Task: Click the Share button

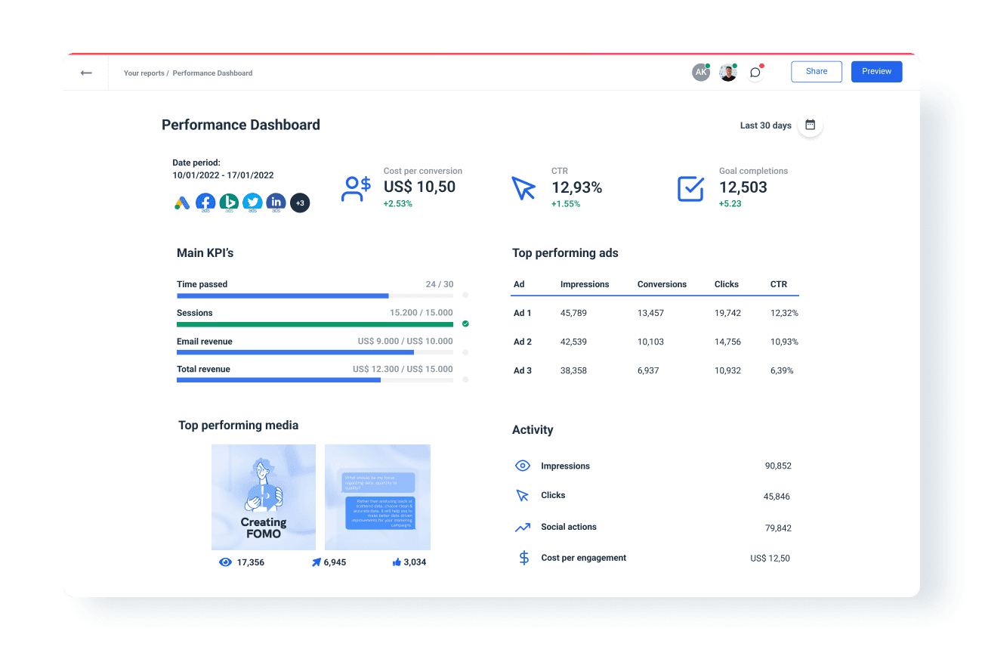Action: coord(816,71)
